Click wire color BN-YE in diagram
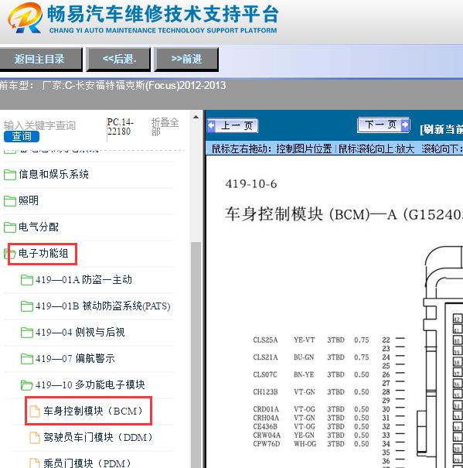Viewport: 463px width, 468px height. tap(304, 374)
